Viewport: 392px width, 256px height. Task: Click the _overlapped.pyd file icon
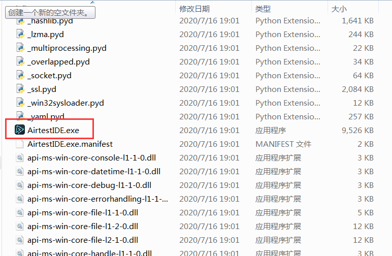(x=20, y=61)
